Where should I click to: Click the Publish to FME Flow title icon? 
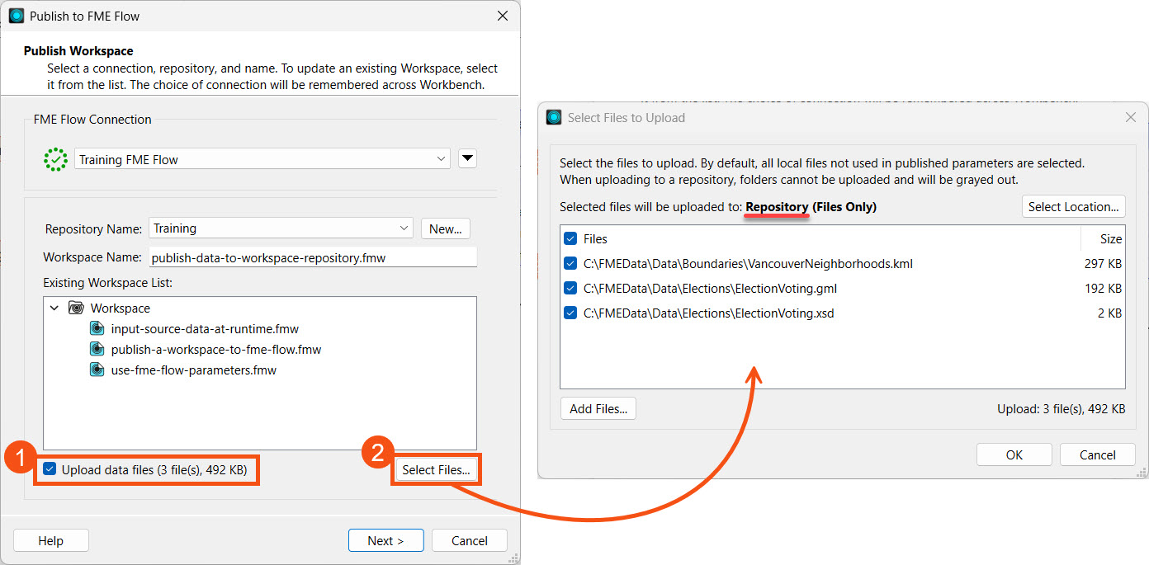(x=17, y=16)
